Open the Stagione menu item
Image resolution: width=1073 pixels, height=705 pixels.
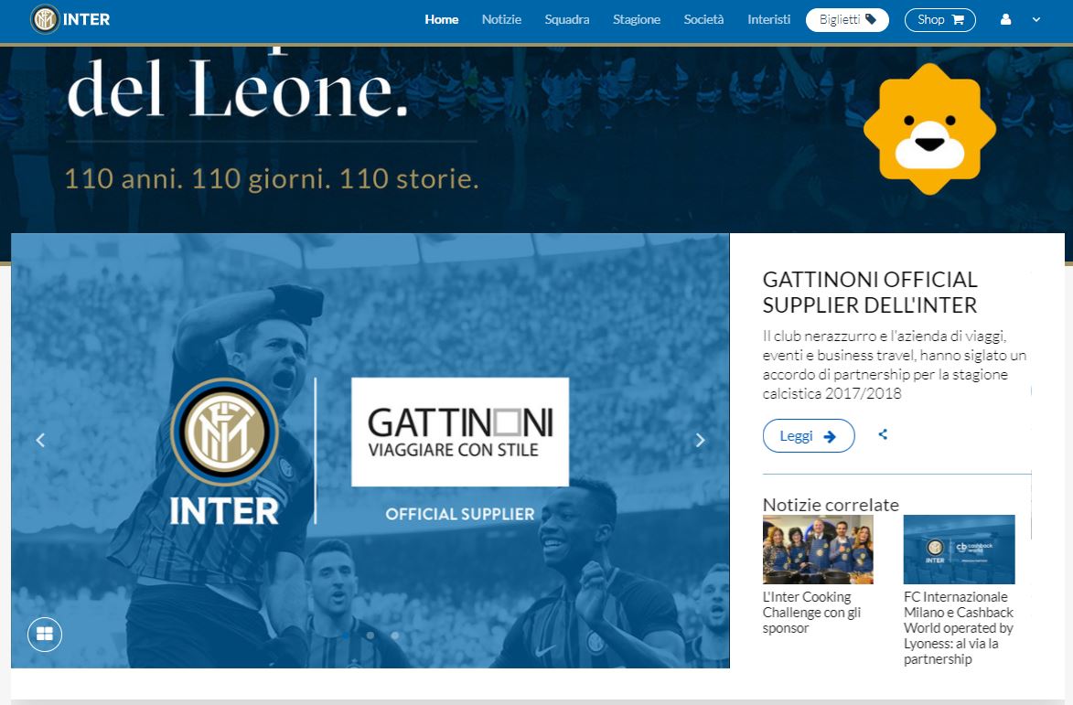(x=637, y=20)
